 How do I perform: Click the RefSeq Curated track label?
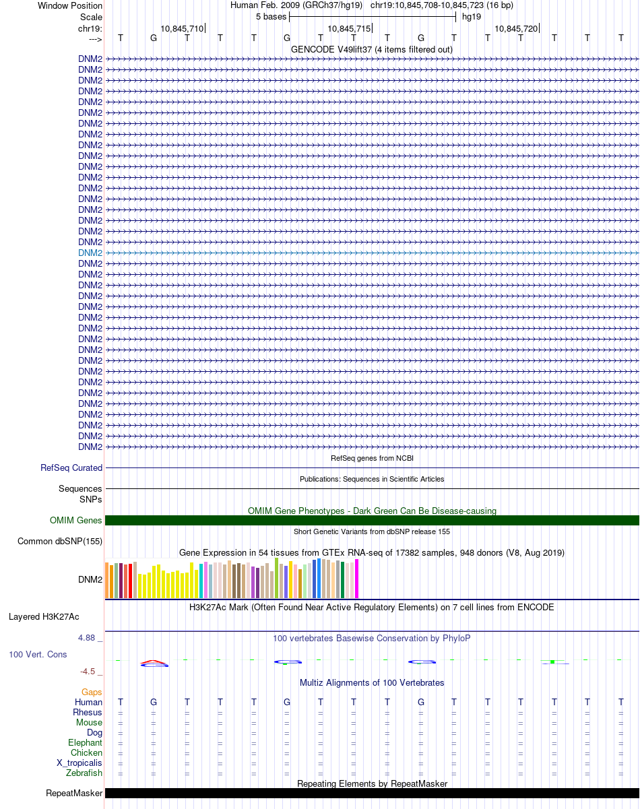click(71, 467)
